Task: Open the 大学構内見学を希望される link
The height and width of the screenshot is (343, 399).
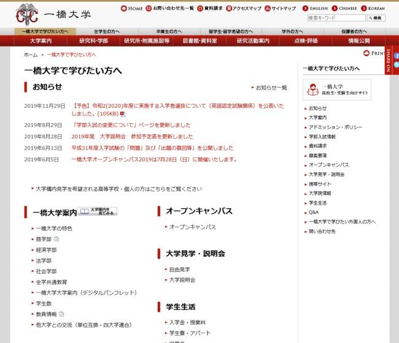Action: (x=119, y=189)
